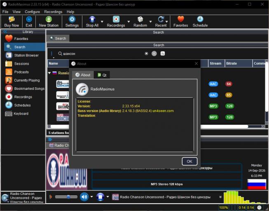Viewport: 269px width, 211px height.
Task: Open the Help menu
Action: [x=70, y=12]
